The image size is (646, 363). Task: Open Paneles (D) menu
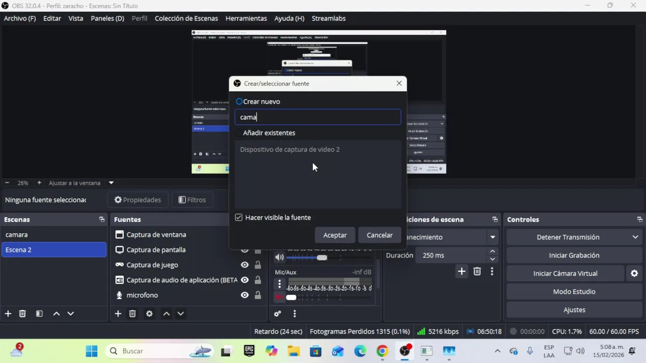click(107, 18)
